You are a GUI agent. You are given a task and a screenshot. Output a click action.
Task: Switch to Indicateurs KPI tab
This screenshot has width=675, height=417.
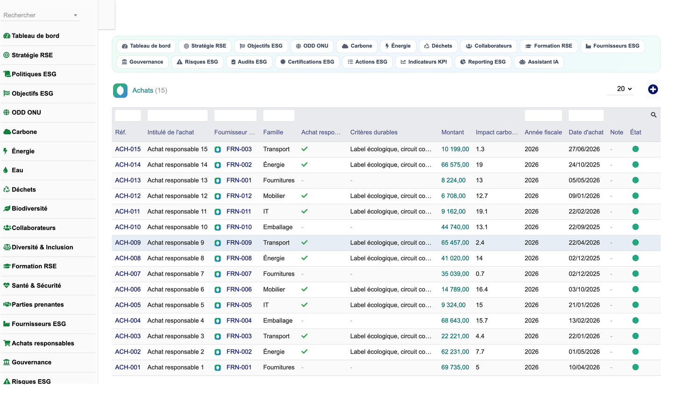[424, 62]
